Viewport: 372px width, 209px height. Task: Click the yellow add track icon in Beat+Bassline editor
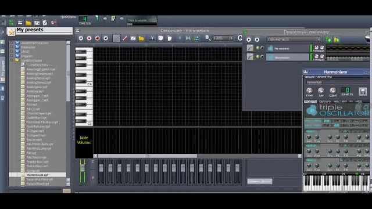point(337,40)
